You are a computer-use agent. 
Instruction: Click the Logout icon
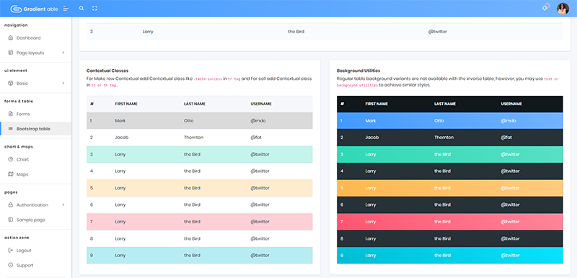pos(10,250)
